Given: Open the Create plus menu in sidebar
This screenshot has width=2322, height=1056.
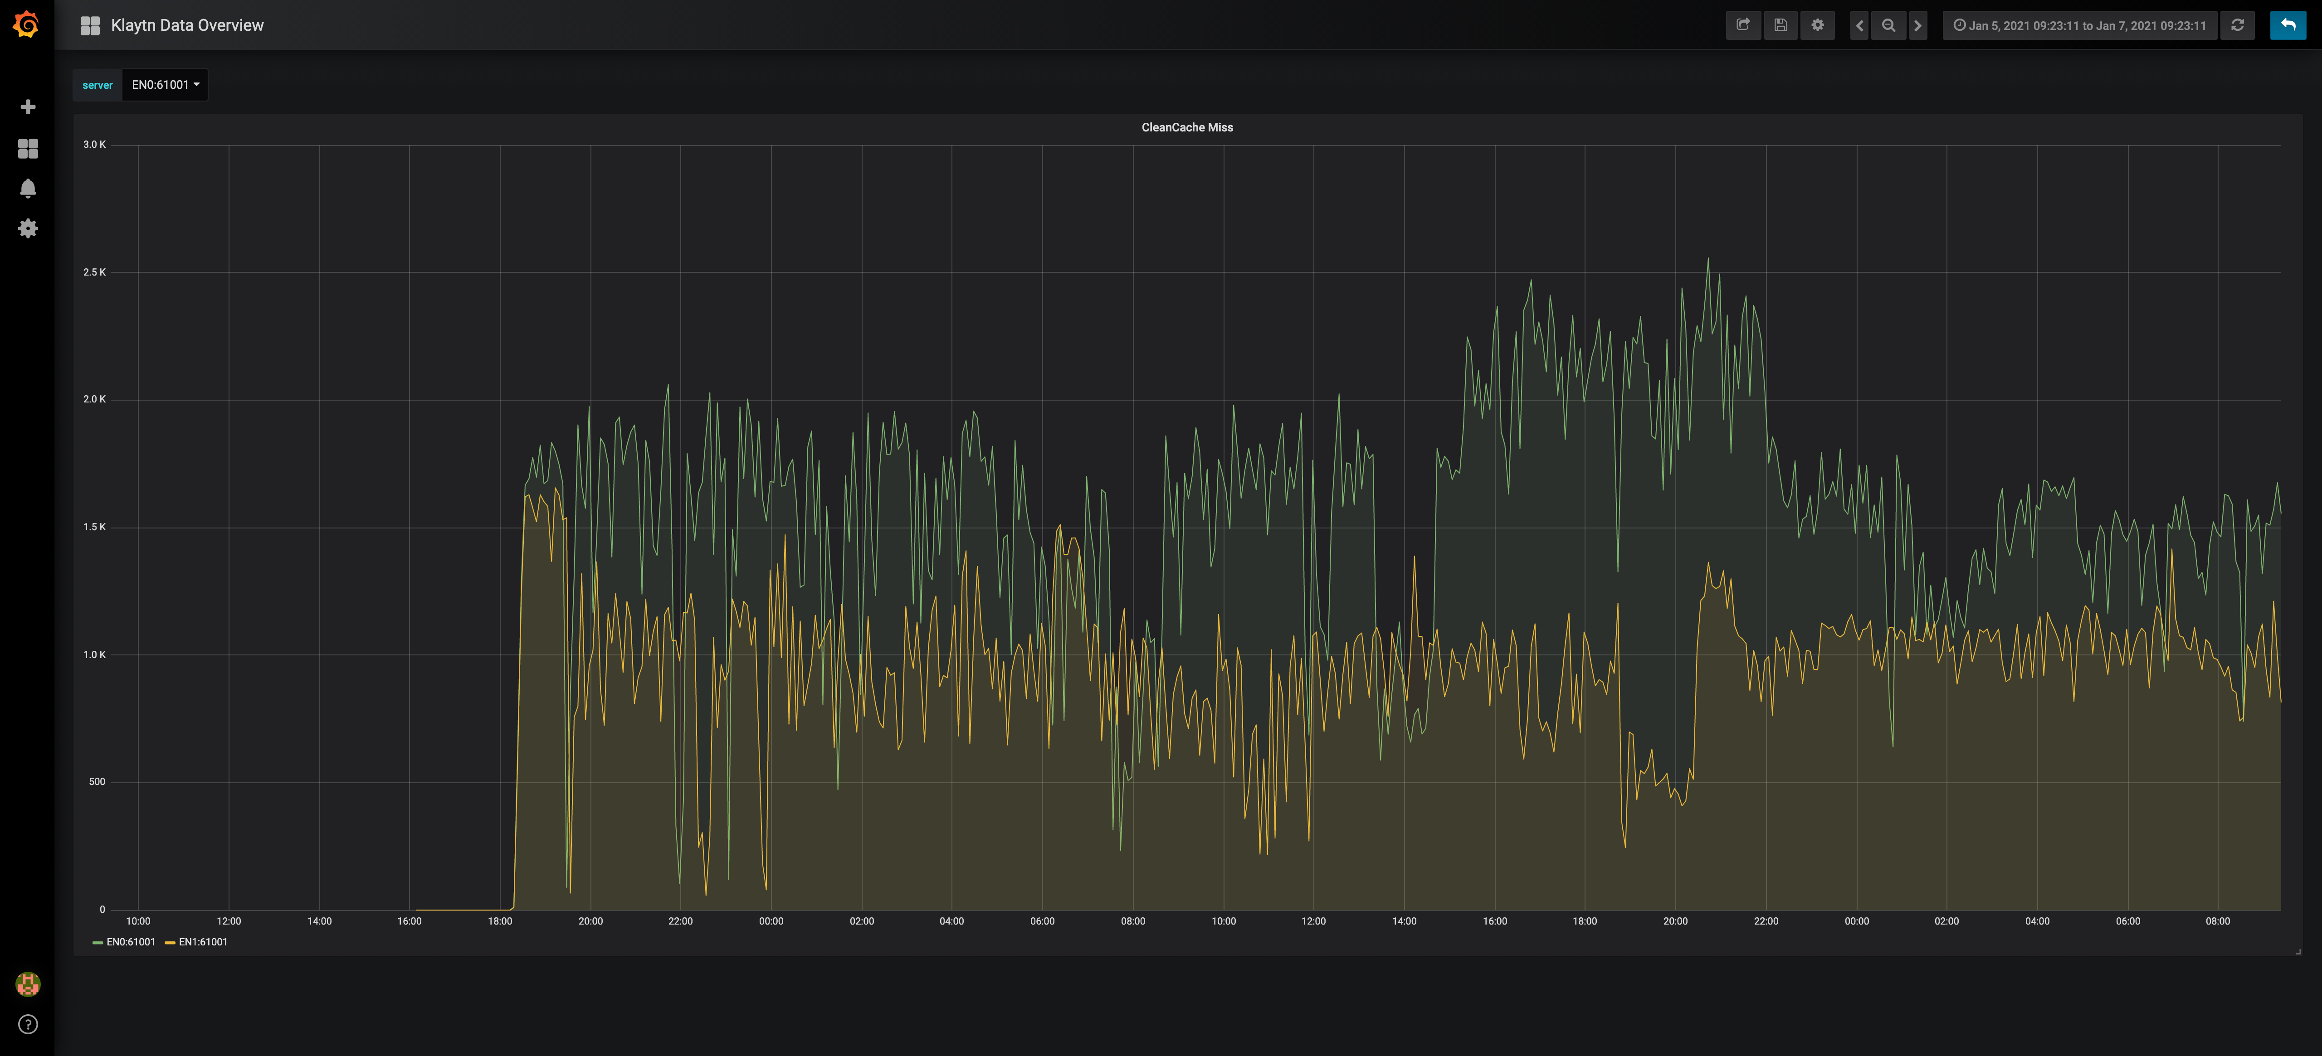Looking at the screenshot, I should pos(28,107).
